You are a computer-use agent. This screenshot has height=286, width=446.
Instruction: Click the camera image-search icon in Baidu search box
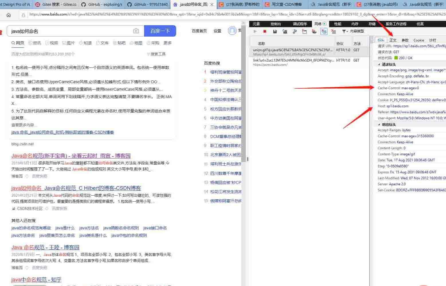coord(136,31)
